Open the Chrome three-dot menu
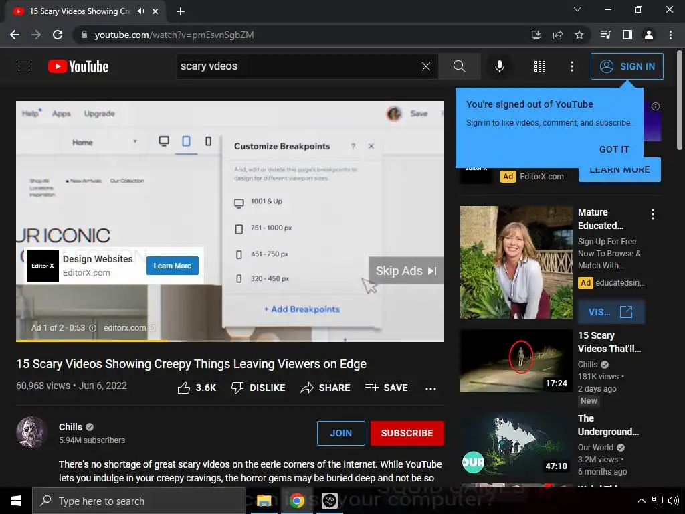 click(670, 35)
